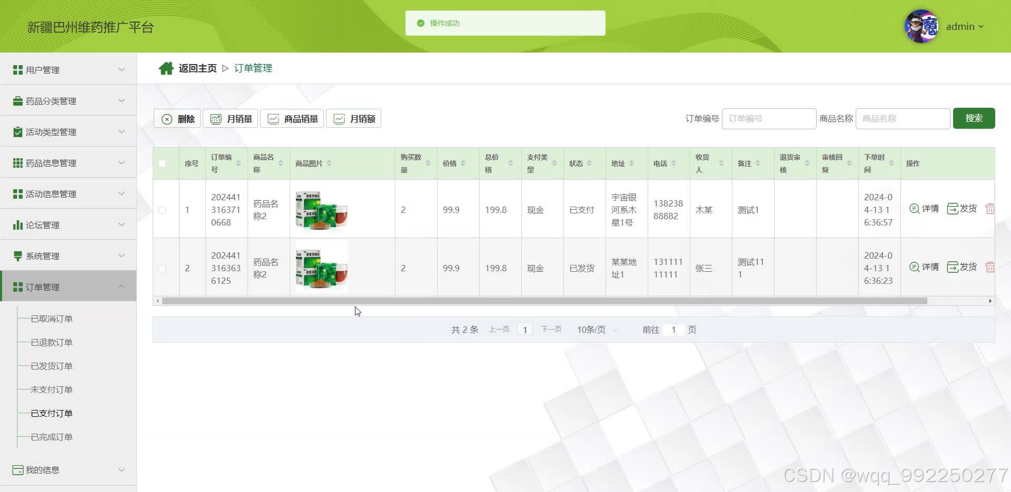The width and height of the screenshot is (1011, 492).
Task: Click the 商品销量 button
Action: [x=292, y=119]
